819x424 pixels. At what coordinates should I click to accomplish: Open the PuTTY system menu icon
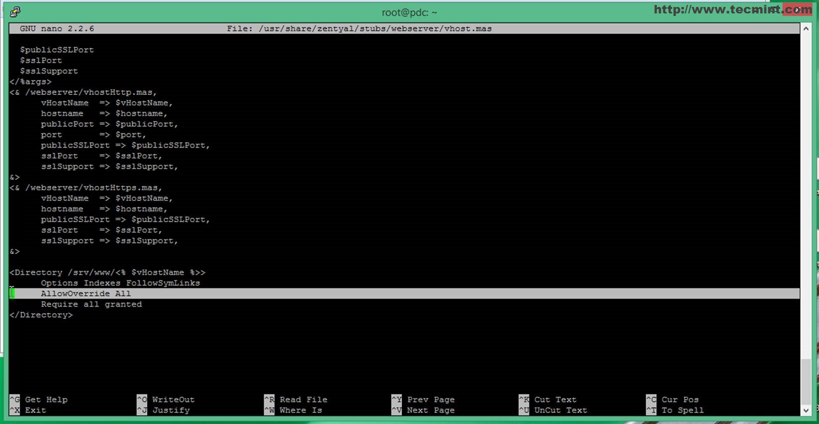tap(15, 11)
